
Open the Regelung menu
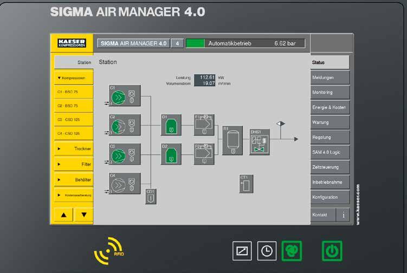tap(330, 137)
